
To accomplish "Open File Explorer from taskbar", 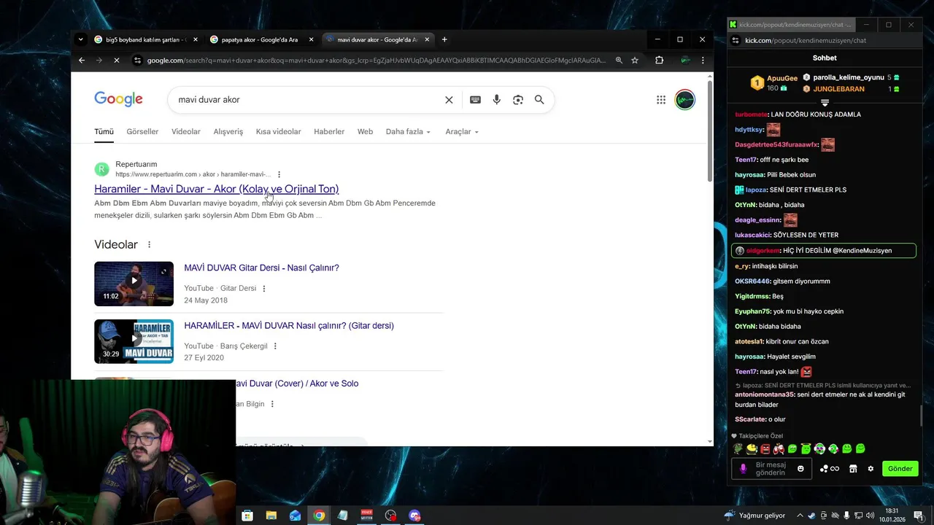I will point(271,516).
